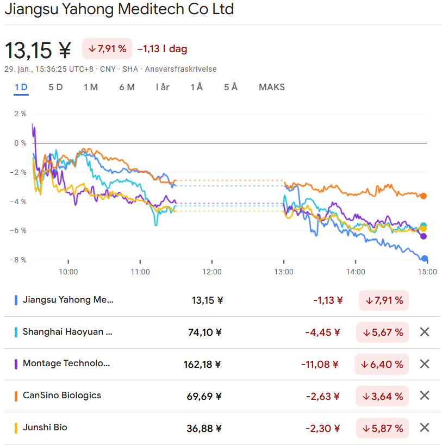Click the orange CanSino end-point dot
This screenshot has width=442, height=445.
click(x=424, y=196)
